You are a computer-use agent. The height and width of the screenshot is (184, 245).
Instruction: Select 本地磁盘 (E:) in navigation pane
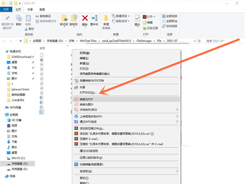coord(20,168)
